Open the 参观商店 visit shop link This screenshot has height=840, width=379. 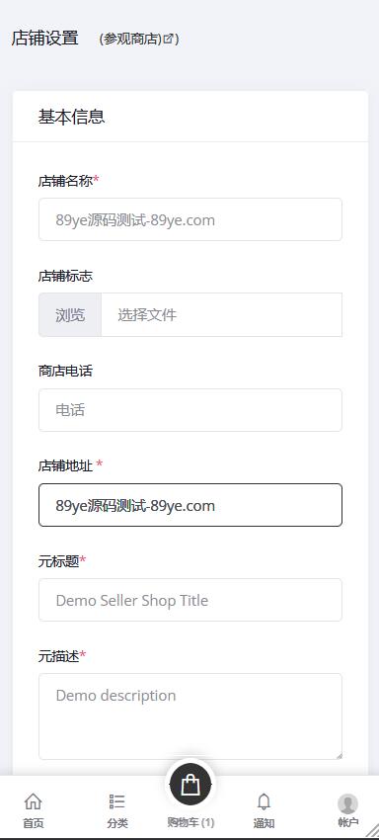click(x=133, y=40)
